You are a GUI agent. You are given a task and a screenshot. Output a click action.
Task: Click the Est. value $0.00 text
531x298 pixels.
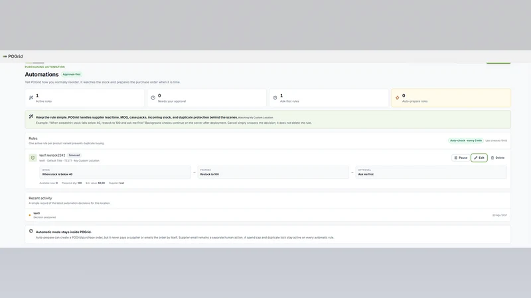[x=95, y=183]
